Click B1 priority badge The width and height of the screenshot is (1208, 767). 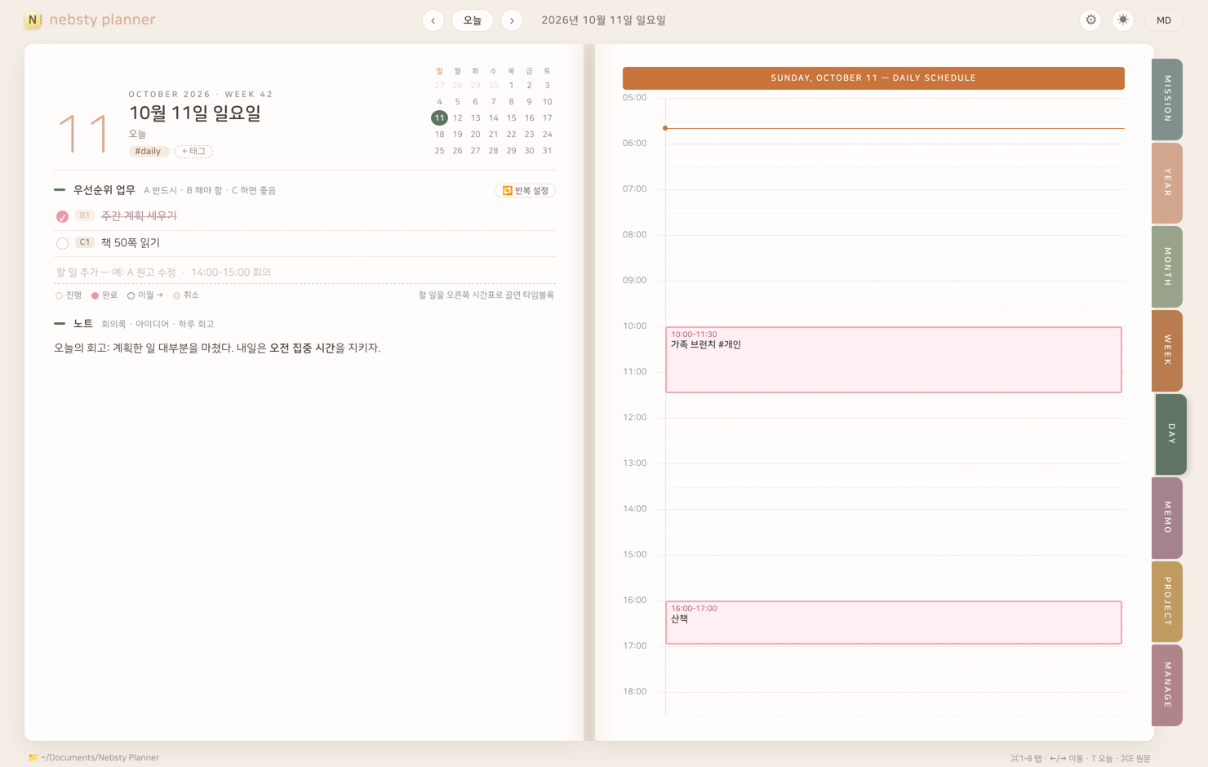tap(85, 215)
